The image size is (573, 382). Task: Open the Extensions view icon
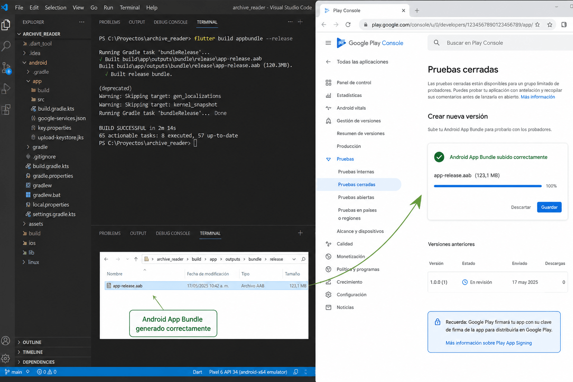point(6,110)
